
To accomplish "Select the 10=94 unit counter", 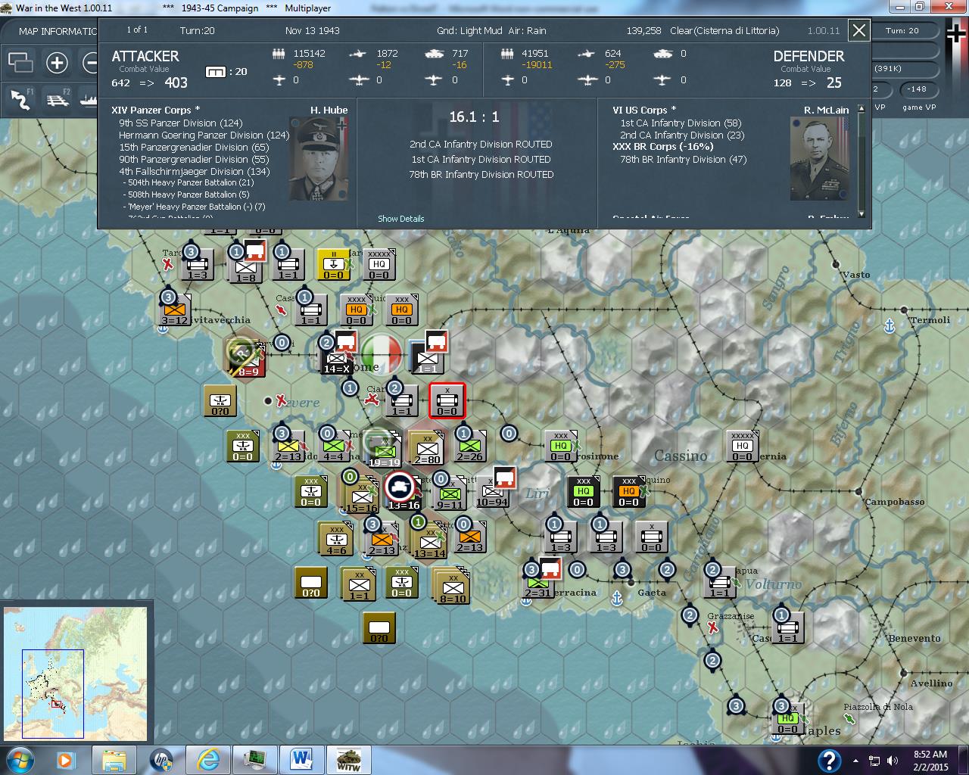I will (493, 491).
